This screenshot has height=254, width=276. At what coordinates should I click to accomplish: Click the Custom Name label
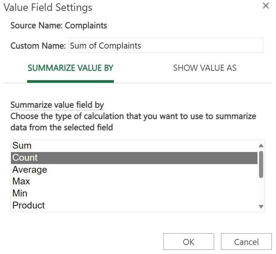38,46
